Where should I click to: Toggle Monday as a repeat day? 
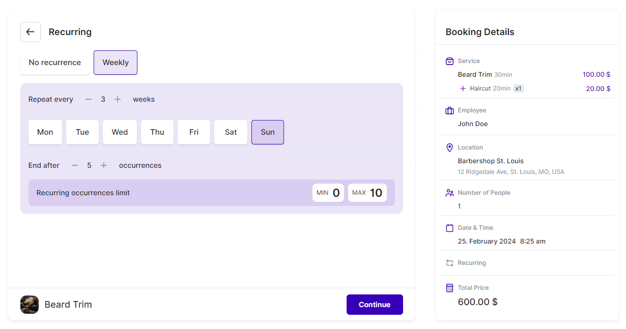point(45,132)
